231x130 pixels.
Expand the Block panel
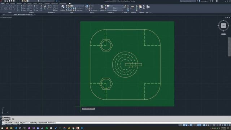[92, 13]
